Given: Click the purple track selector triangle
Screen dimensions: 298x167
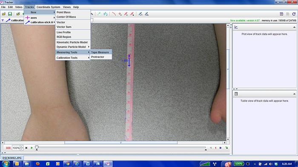Looking at the screenshot, I should tap(3, 20).
